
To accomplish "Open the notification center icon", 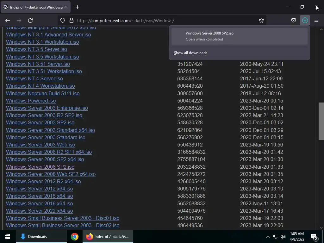I will pyautogui.click(x=314, y=237).
